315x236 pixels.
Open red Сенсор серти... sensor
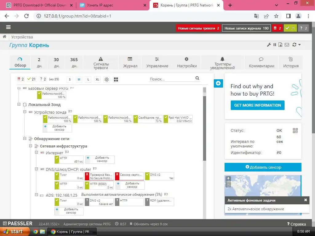tap(130, 176)
